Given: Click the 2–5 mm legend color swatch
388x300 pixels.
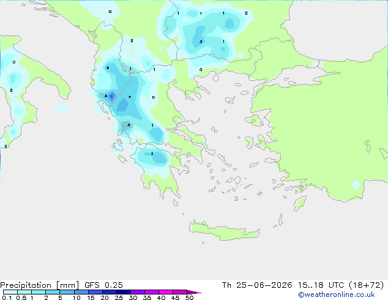Looking at the screenshot, I should click(53, 292).
